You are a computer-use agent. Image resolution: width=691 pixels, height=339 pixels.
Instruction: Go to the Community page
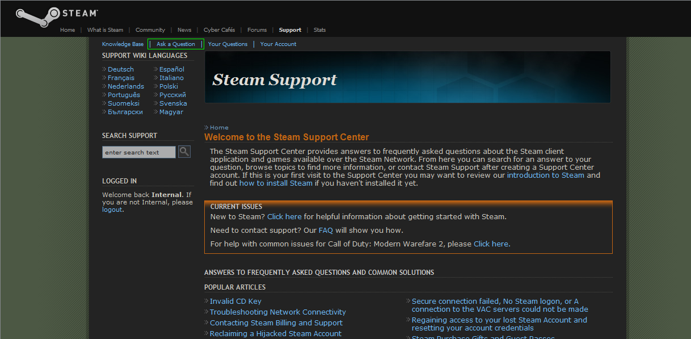(150, 30)
